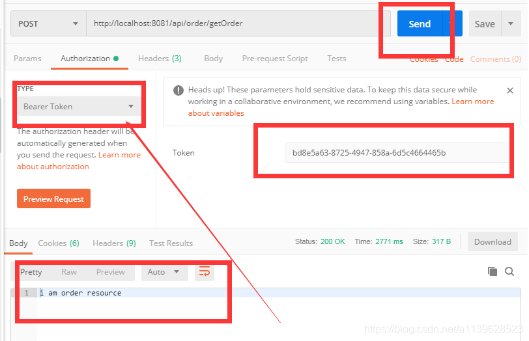Select the Raw view mode
Screen dimensions: 529x341
point(69,272)
